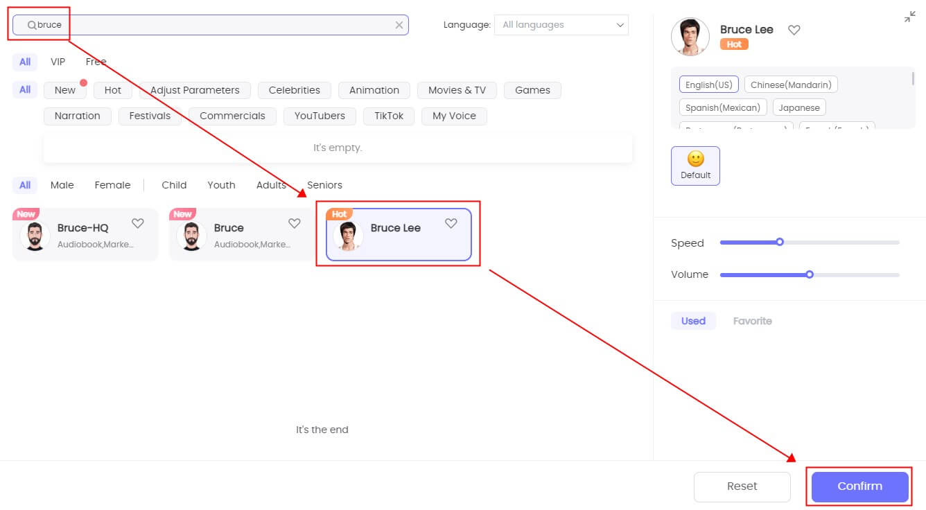Switch to the Used tab
This screenshot has height=510, width=926.
[693, 321]
